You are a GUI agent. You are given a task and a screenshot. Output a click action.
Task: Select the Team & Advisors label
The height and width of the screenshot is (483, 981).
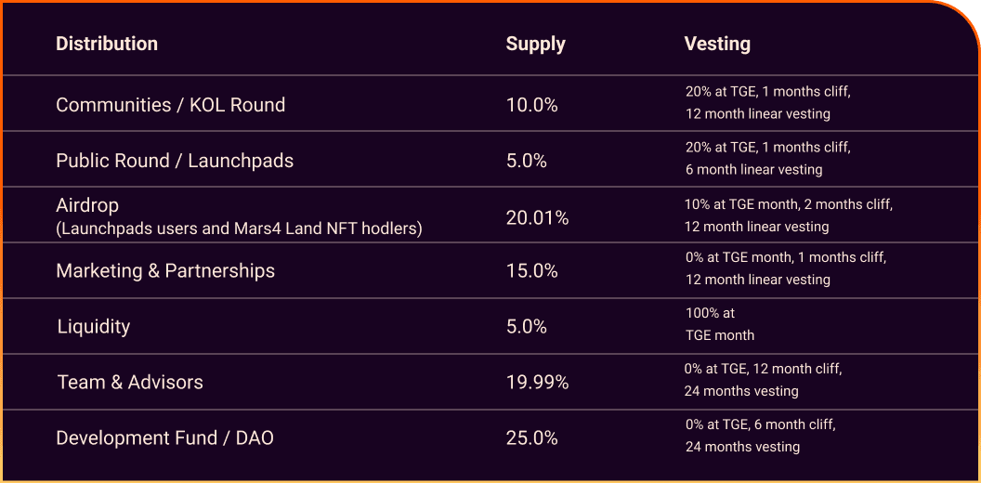pyautogui.click(x=130, y=382)
